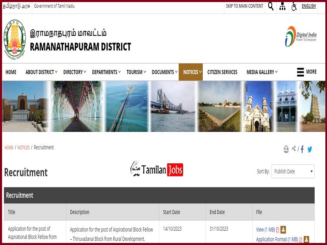Click HOME in the breadcrumb

tap(9, 148)
